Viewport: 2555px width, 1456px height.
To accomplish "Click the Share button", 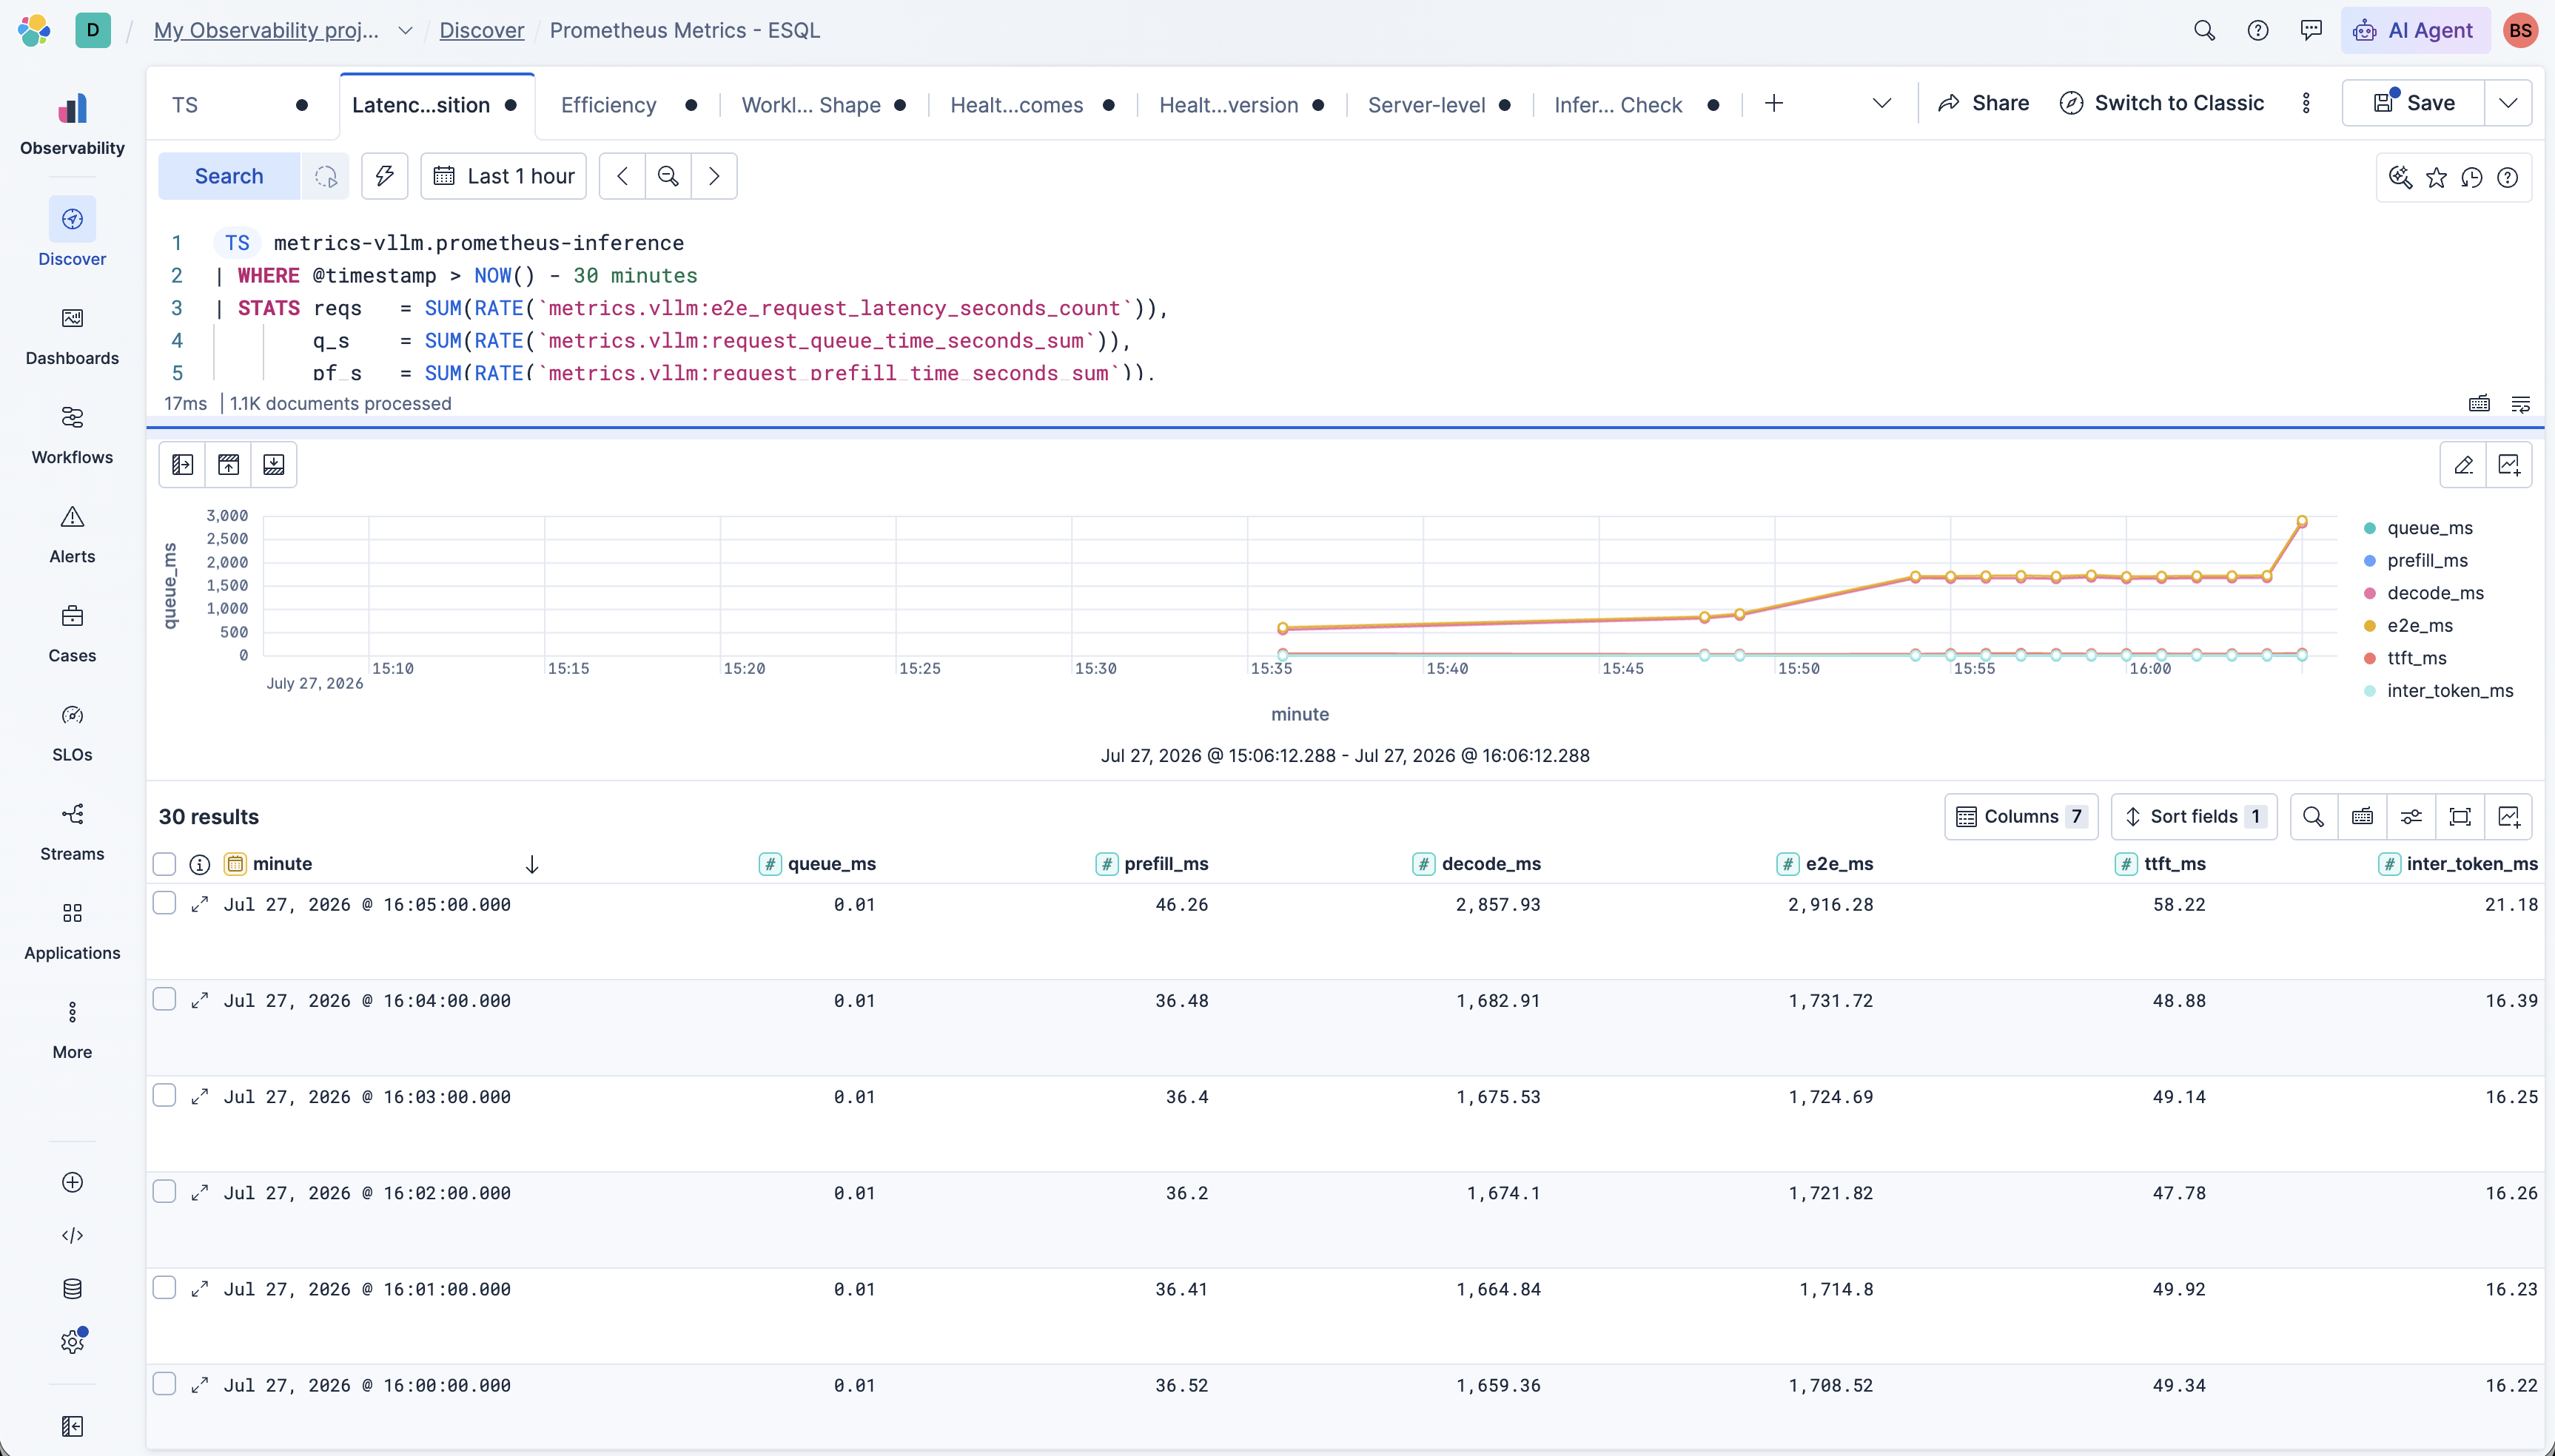I will pos(1983,103).
